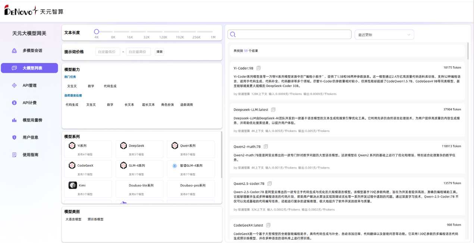The height and width of the screenshot is (243, 474).
Task: Click the 清除 button to clear price filter
Action: tap(159, 51)
